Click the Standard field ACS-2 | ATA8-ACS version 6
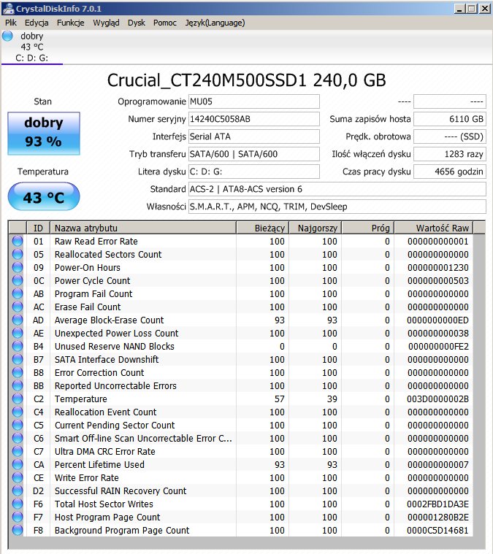 (x=337, y=189)
